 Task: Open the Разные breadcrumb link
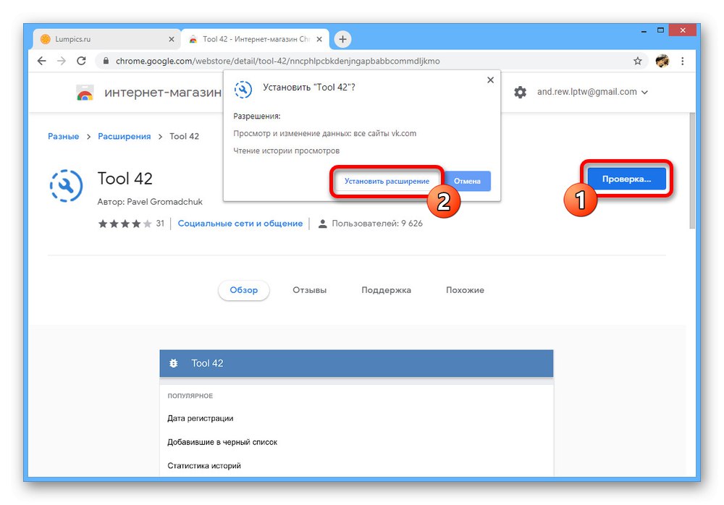tap(63, 136)
